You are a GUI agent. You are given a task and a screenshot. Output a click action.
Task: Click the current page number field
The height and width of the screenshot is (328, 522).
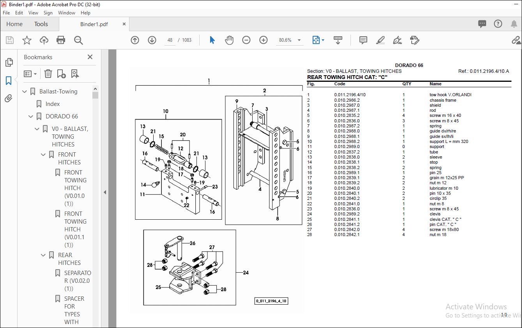170,40
